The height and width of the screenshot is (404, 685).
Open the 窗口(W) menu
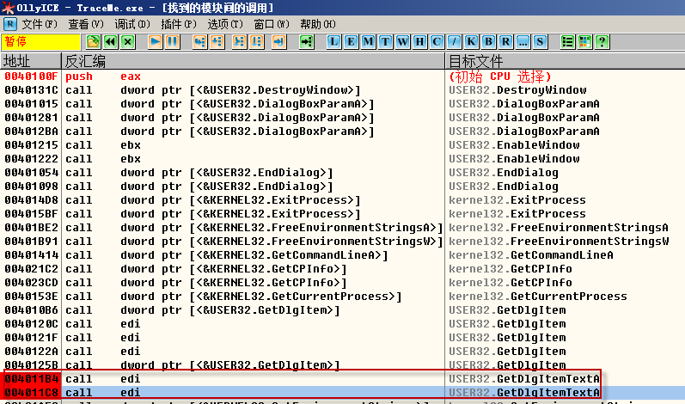(x=271, y=24)
